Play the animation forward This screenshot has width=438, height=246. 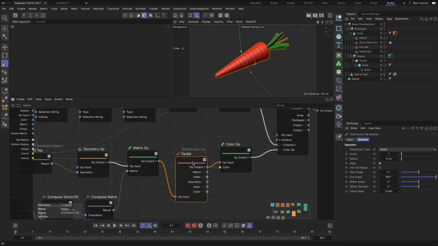pos(115,226)
